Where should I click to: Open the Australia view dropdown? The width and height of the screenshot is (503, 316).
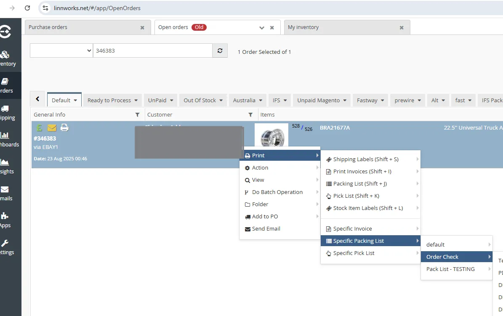(x=261, y=101)
